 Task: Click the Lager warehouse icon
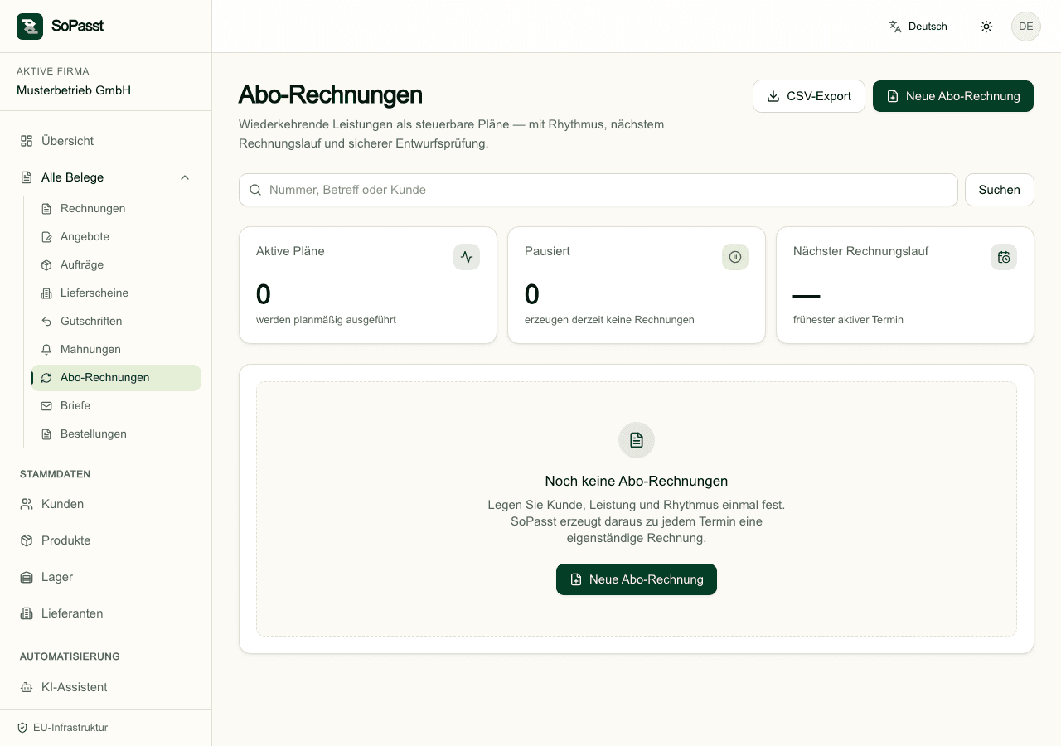(x=27, y=577)
